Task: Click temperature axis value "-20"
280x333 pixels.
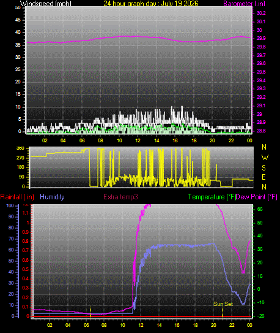Action: tap(260, 316)
